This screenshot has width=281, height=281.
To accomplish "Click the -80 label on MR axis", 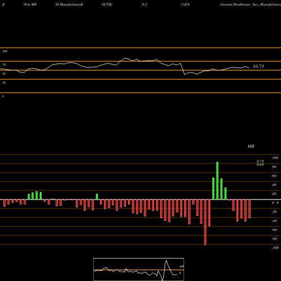I will pyautogui.click(x=274, y=239).
